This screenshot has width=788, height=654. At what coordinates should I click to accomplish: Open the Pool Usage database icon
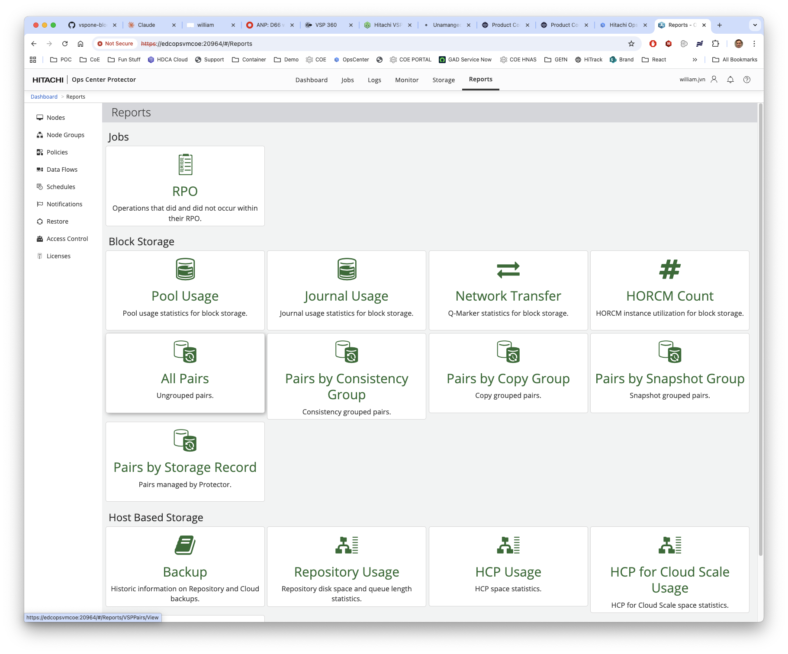coord(185,269)
